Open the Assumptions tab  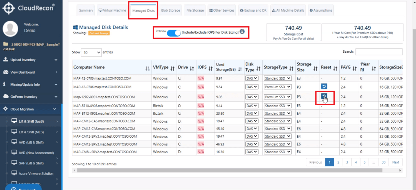coord(321,11)
